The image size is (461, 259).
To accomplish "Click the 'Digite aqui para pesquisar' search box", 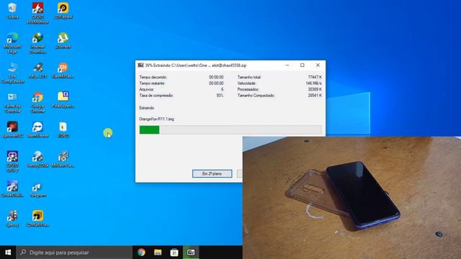I will 74,253.
